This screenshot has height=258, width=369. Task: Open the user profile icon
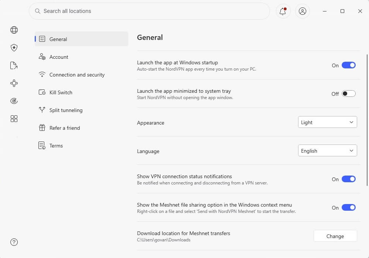tap(303, 11)
